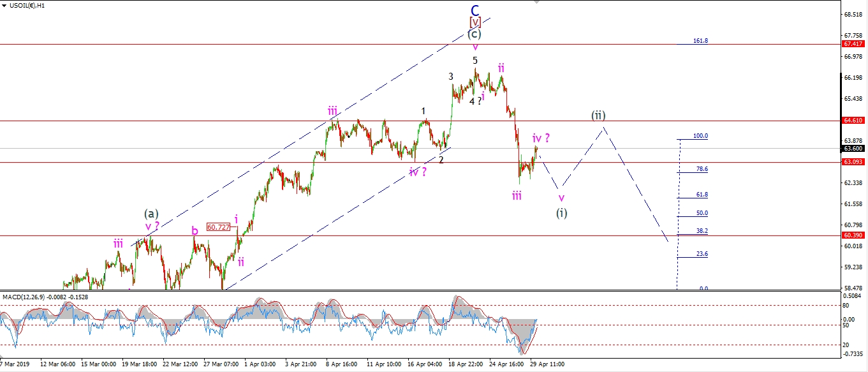Select the red 60.390 price level tag
868x372 pixels.
pyautogui.click(x=853, y=235)
